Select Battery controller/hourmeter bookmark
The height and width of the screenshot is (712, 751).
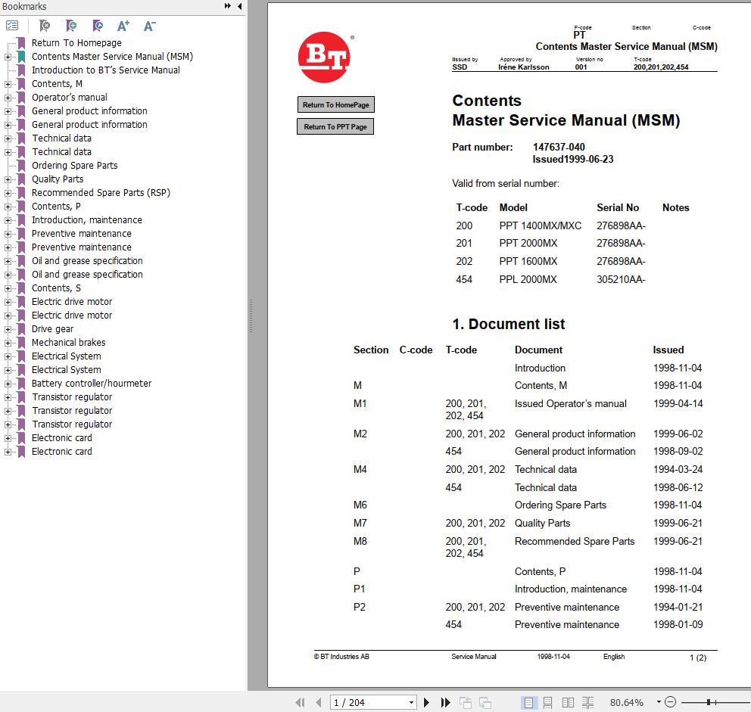click(92, 383)
